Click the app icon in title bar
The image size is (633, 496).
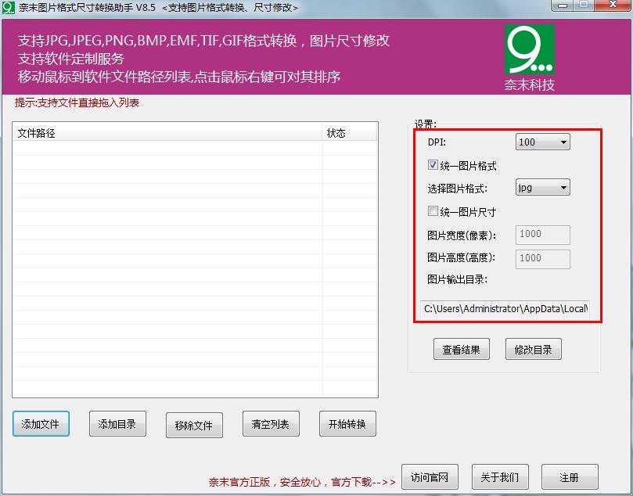click(8, 7)
